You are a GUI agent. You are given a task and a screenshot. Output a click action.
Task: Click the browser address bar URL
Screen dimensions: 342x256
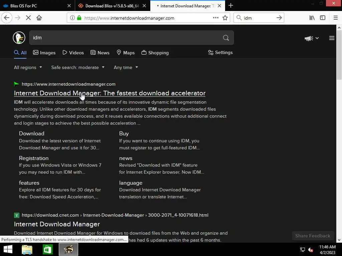(x=129, y=18)
